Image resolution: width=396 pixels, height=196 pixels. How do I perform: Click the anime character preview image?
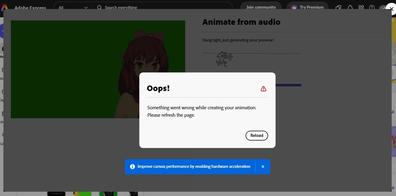(x=98, y=69)
